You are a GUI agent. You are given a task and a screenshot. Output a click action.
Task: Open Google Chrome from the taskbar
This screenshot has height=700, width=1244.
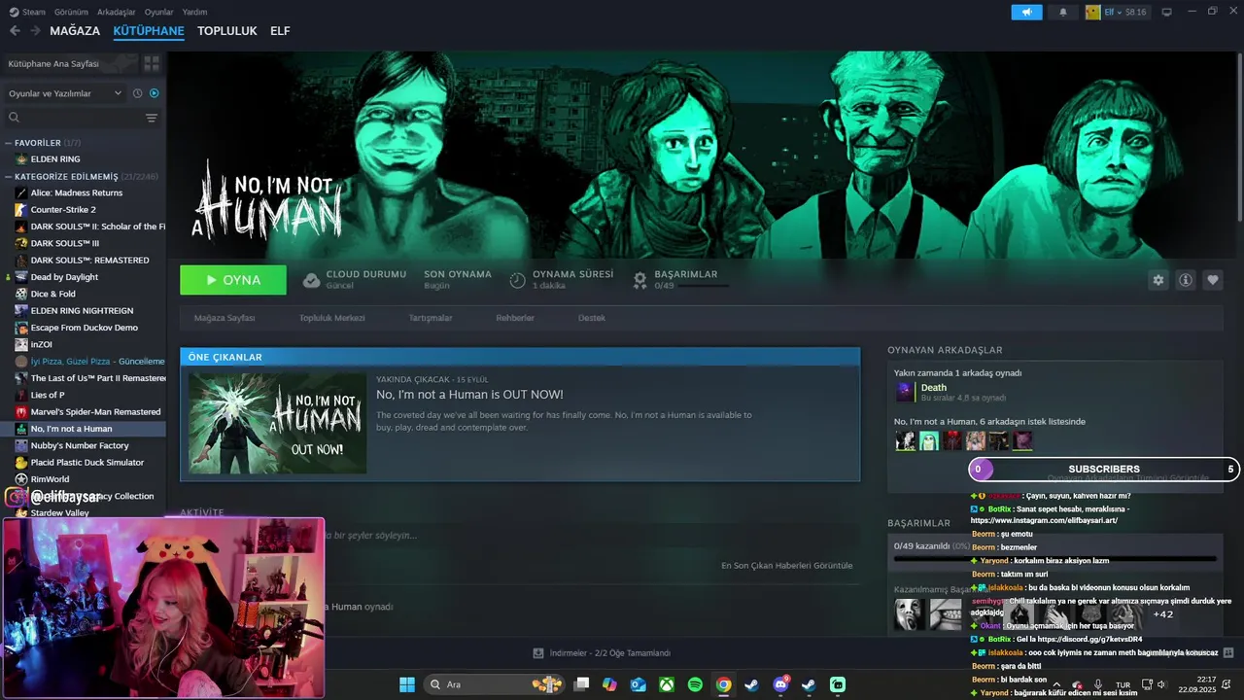pyautogui.click(x=723, y=684)
